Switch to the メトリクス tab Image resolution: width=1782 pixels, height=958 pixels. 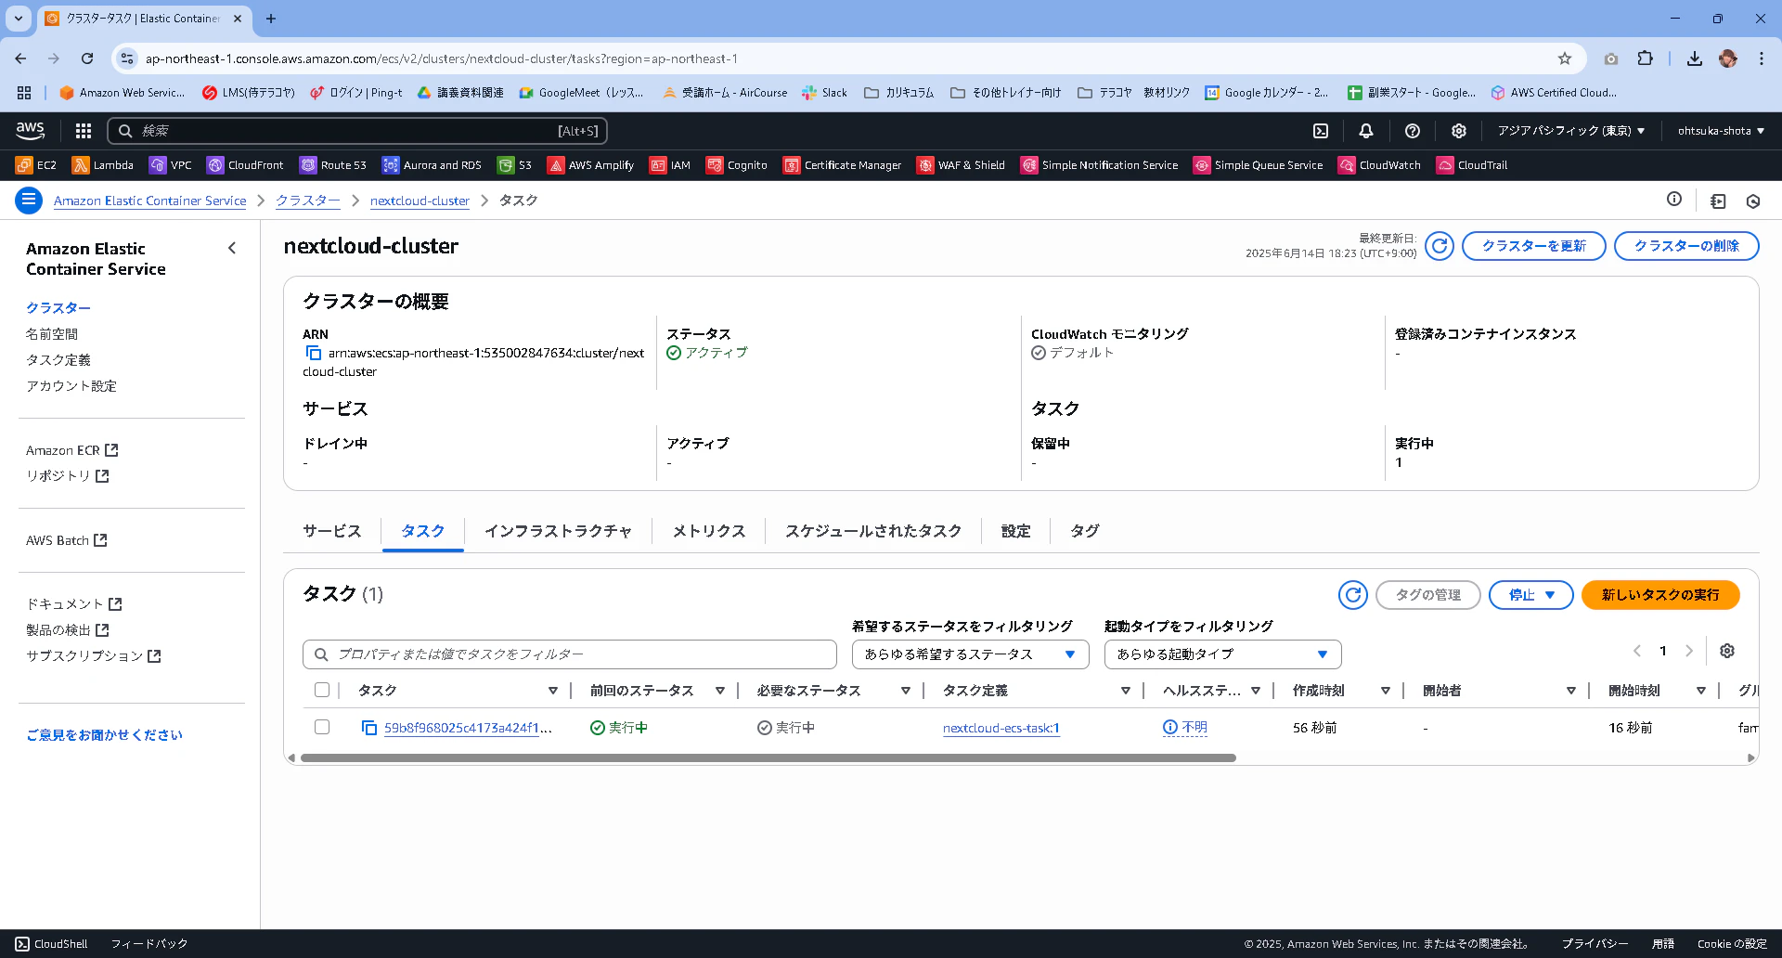pos(709,531)
